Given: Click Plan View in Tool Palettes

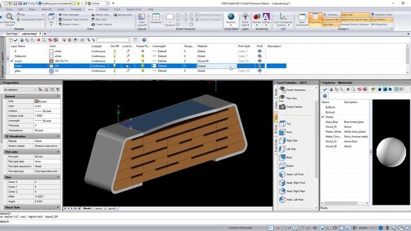Looking at the screenshot, I should tap(288, 98).
